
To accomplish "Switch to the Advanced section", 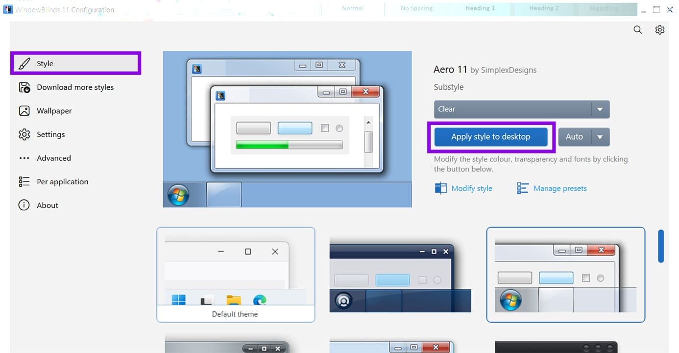I will (x=53, y=158).
